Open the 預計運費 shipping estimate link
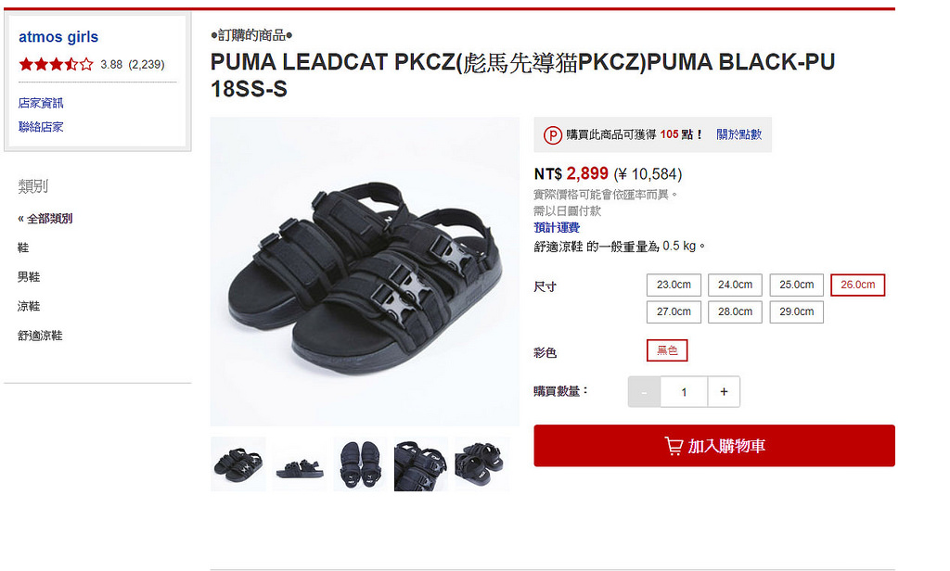Viewport: 950px width, 571px height. pos(557,228)
